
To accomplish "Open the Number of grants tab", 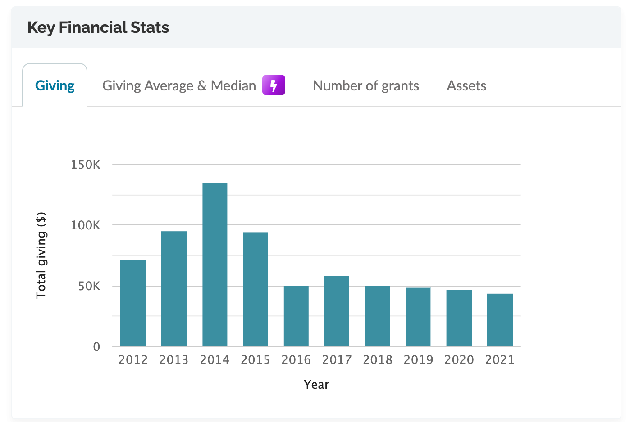I will point(366,85).
